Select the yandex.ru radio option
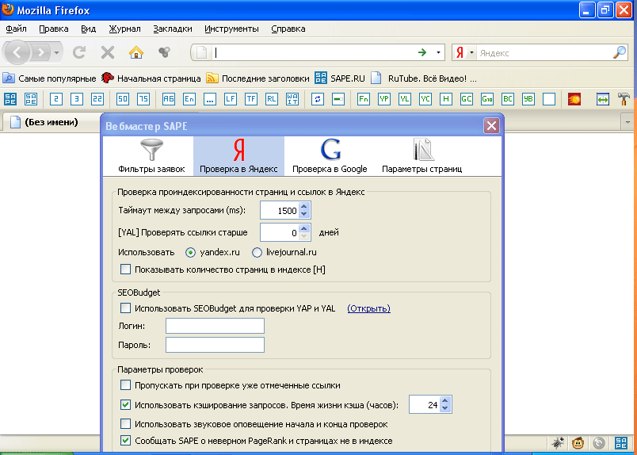 pyautogui.click(x=190, y=253)
